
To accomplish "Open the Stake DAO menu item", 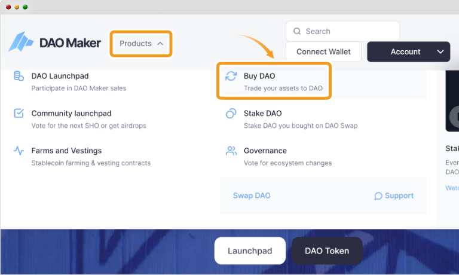I will [292, 119].
